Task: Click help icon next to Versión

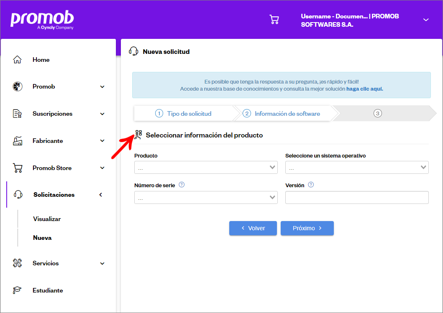Action: [311, 185]
